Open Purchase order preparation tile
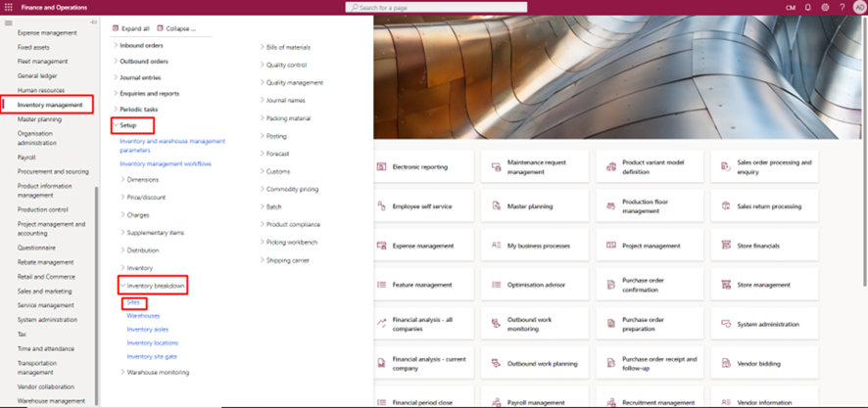Viewport: 868px width, 408px height. (x=650, y=324)
